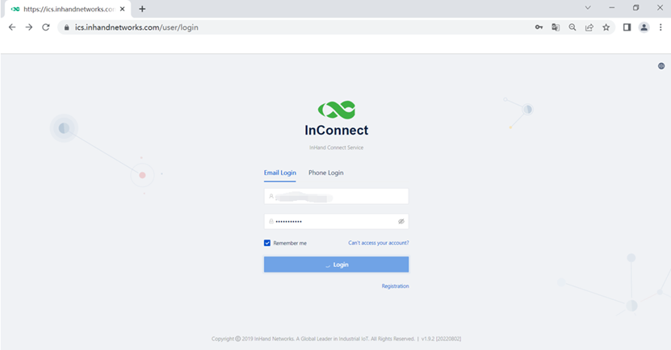Click the blue Login button

pyautogui.click(x=337, y=265)
